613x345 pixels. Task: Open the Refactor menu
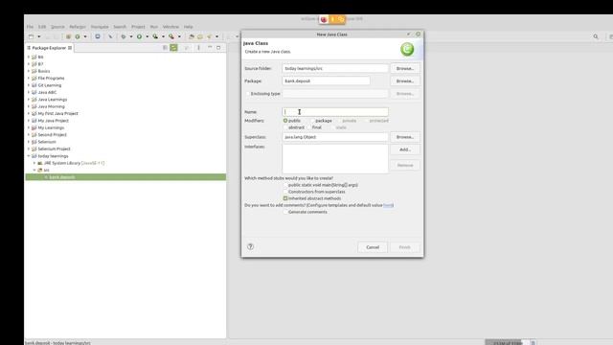pyautogui.click(x=78, y=27)
